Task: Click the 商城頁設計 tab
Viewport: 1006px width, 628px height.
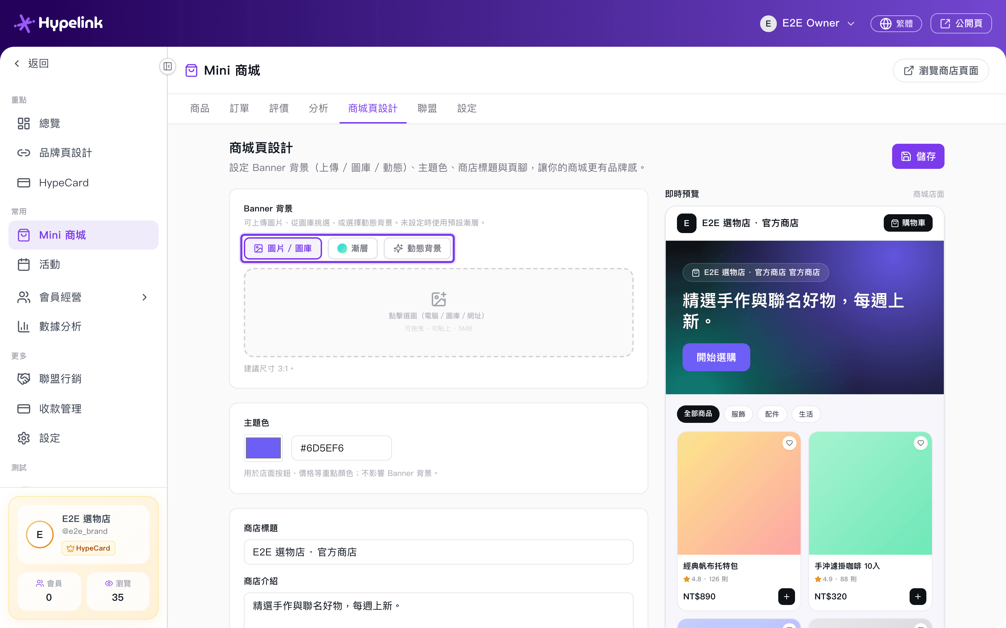Action: (373, 109)
